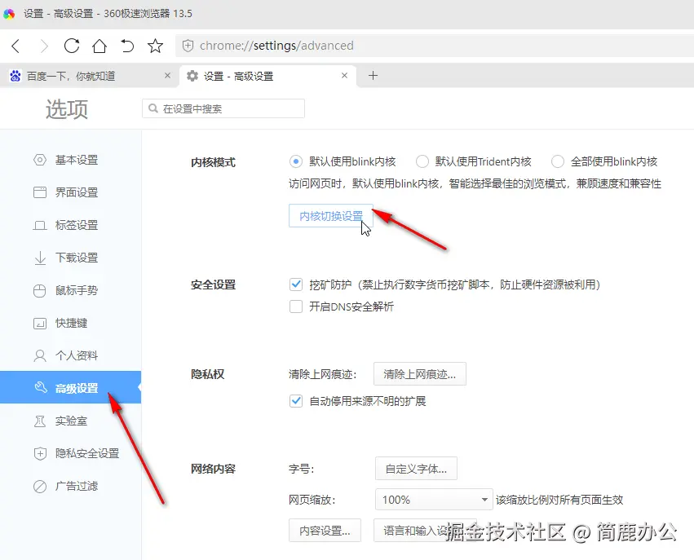
Task: Open 个人资料 in sidebar
Action: 70,355
